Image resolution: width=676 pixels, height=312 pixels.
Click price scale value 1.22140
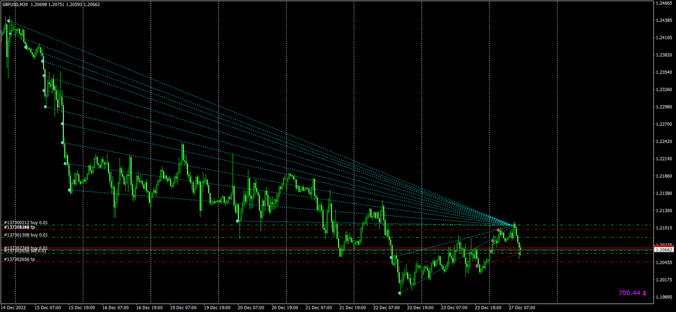point(664,159)
